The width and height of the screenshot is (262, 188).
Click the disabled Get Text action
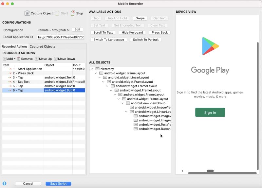click(x=159, y=18)
